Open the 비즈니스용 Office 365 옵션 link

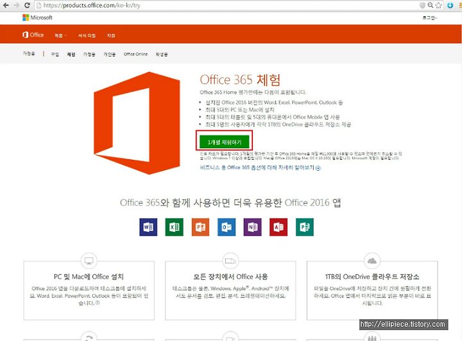click(257, 168)
